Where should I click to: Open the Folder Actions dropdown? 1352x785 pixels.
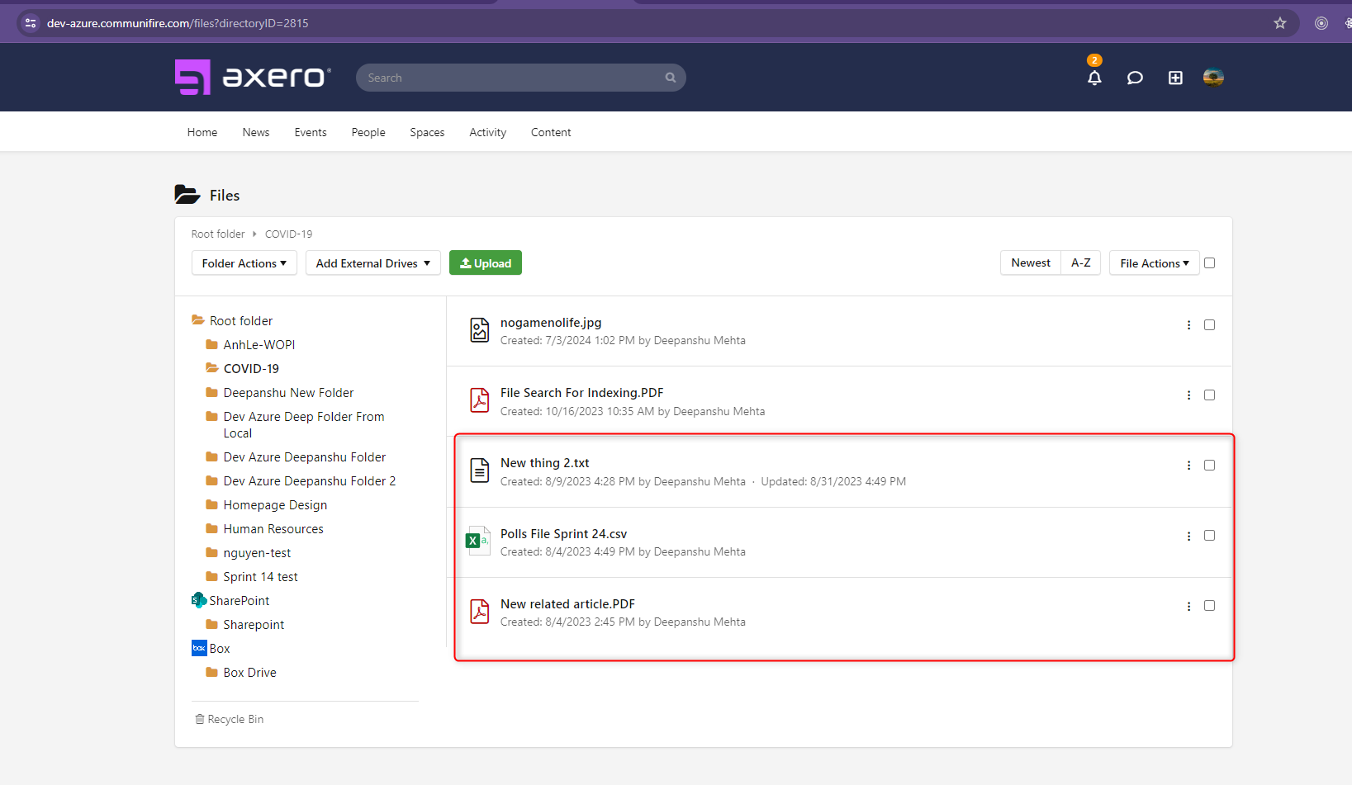(244, 263)
